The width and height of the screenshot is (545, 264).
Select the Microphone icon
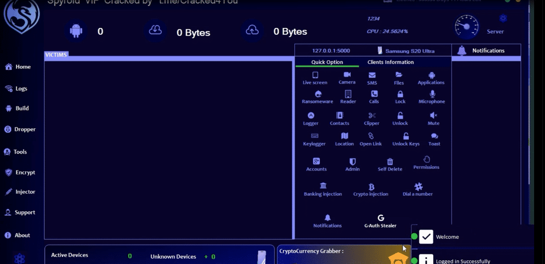(x=432, y=94)
